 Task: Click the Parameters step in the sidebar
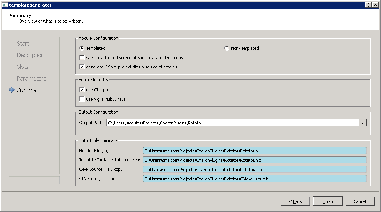coord(31,78)
